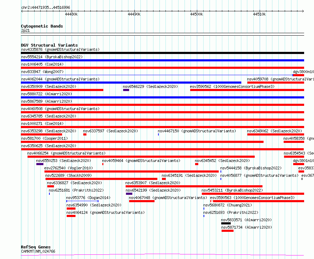Click the nsv522689 Shaikh2009 label
The width and height of the screenshot is (314, 259).
pyautogui.click(x=68, y=175)
